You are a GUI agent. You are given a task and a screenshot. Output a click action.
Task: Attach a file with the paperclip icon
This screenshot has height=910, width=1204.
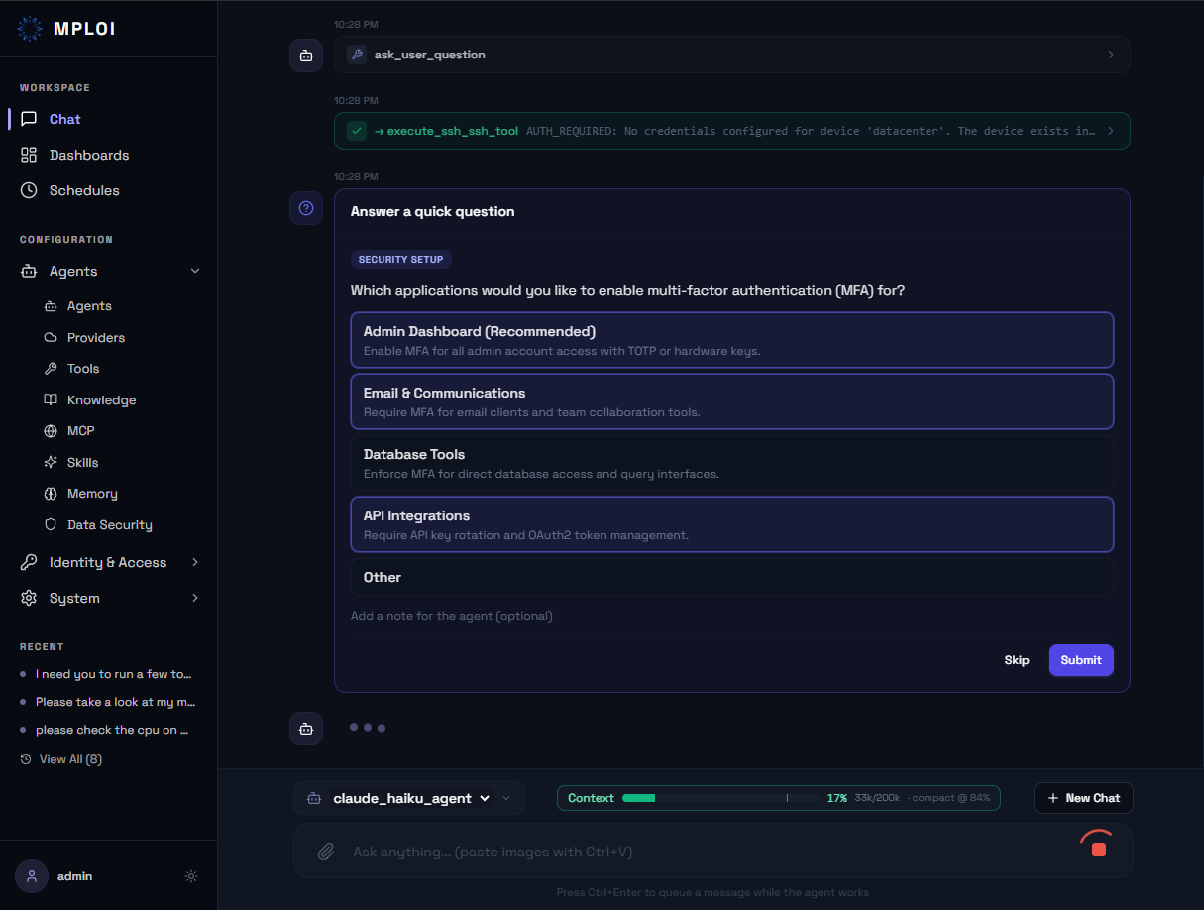(x=325, y=852)
